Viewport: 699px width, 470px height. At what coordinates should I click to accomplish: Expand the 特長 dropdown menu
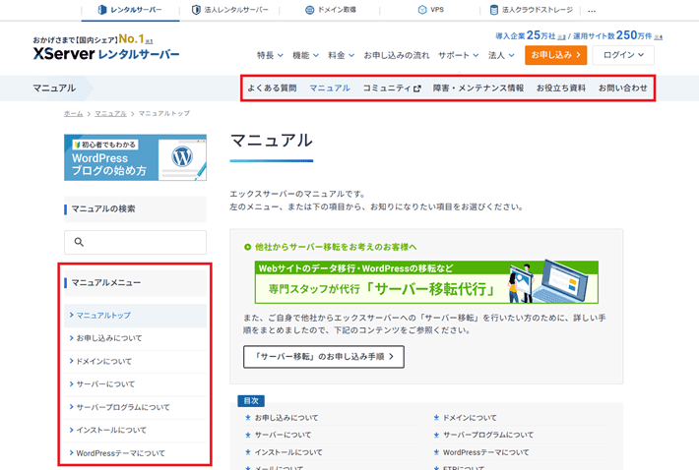point(270,55)
